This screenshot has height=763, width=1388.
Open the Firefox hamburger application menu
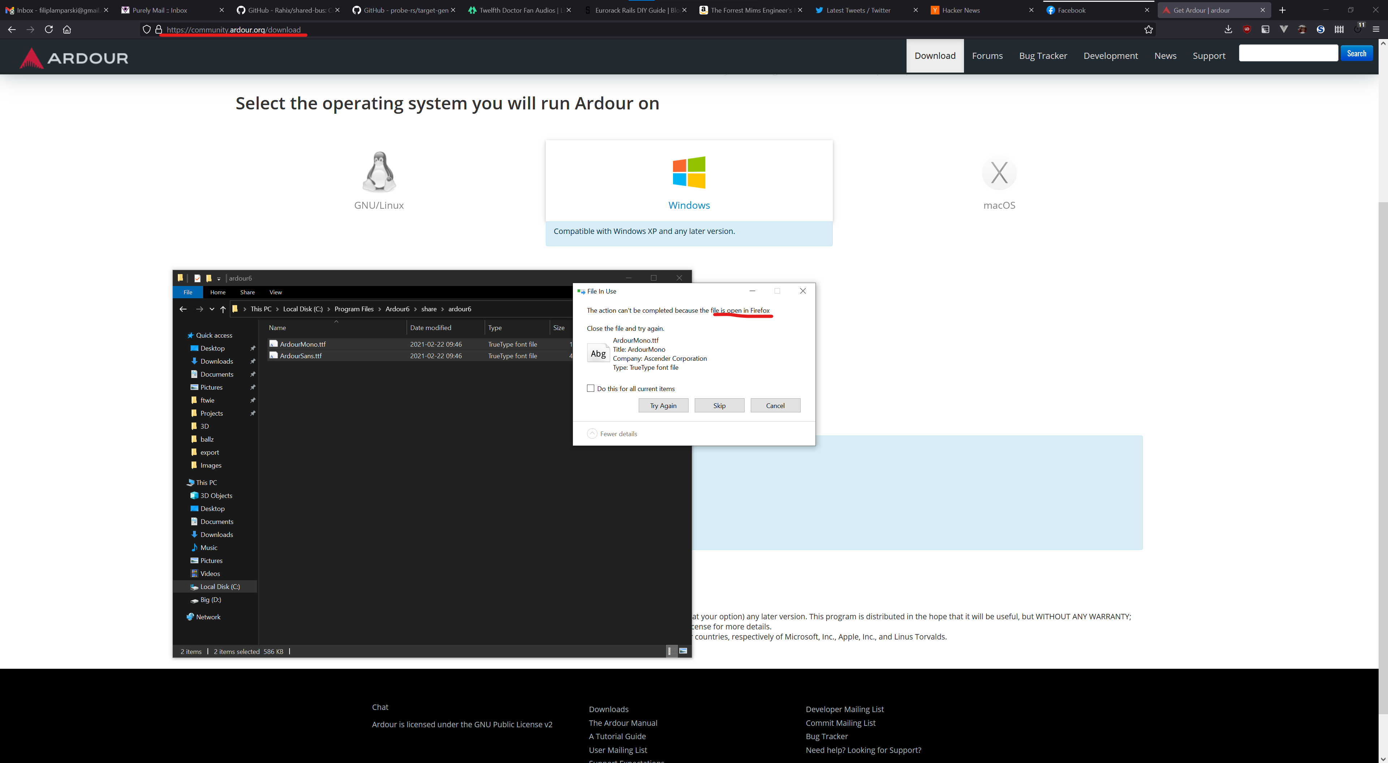[1376, 30]
